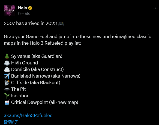159x125 pixels.
Task: Click the hole emoji beside The Pit
Action: (x=7, y=89)
